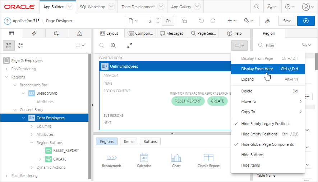Viewport: 318px width, 182px height.
Task: Toggle Hide Items option
Action: pyautogui.click(x=268, y=165)
